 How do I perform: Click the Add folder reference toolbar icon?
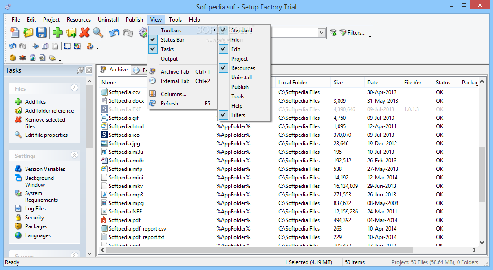pos(71,32)
